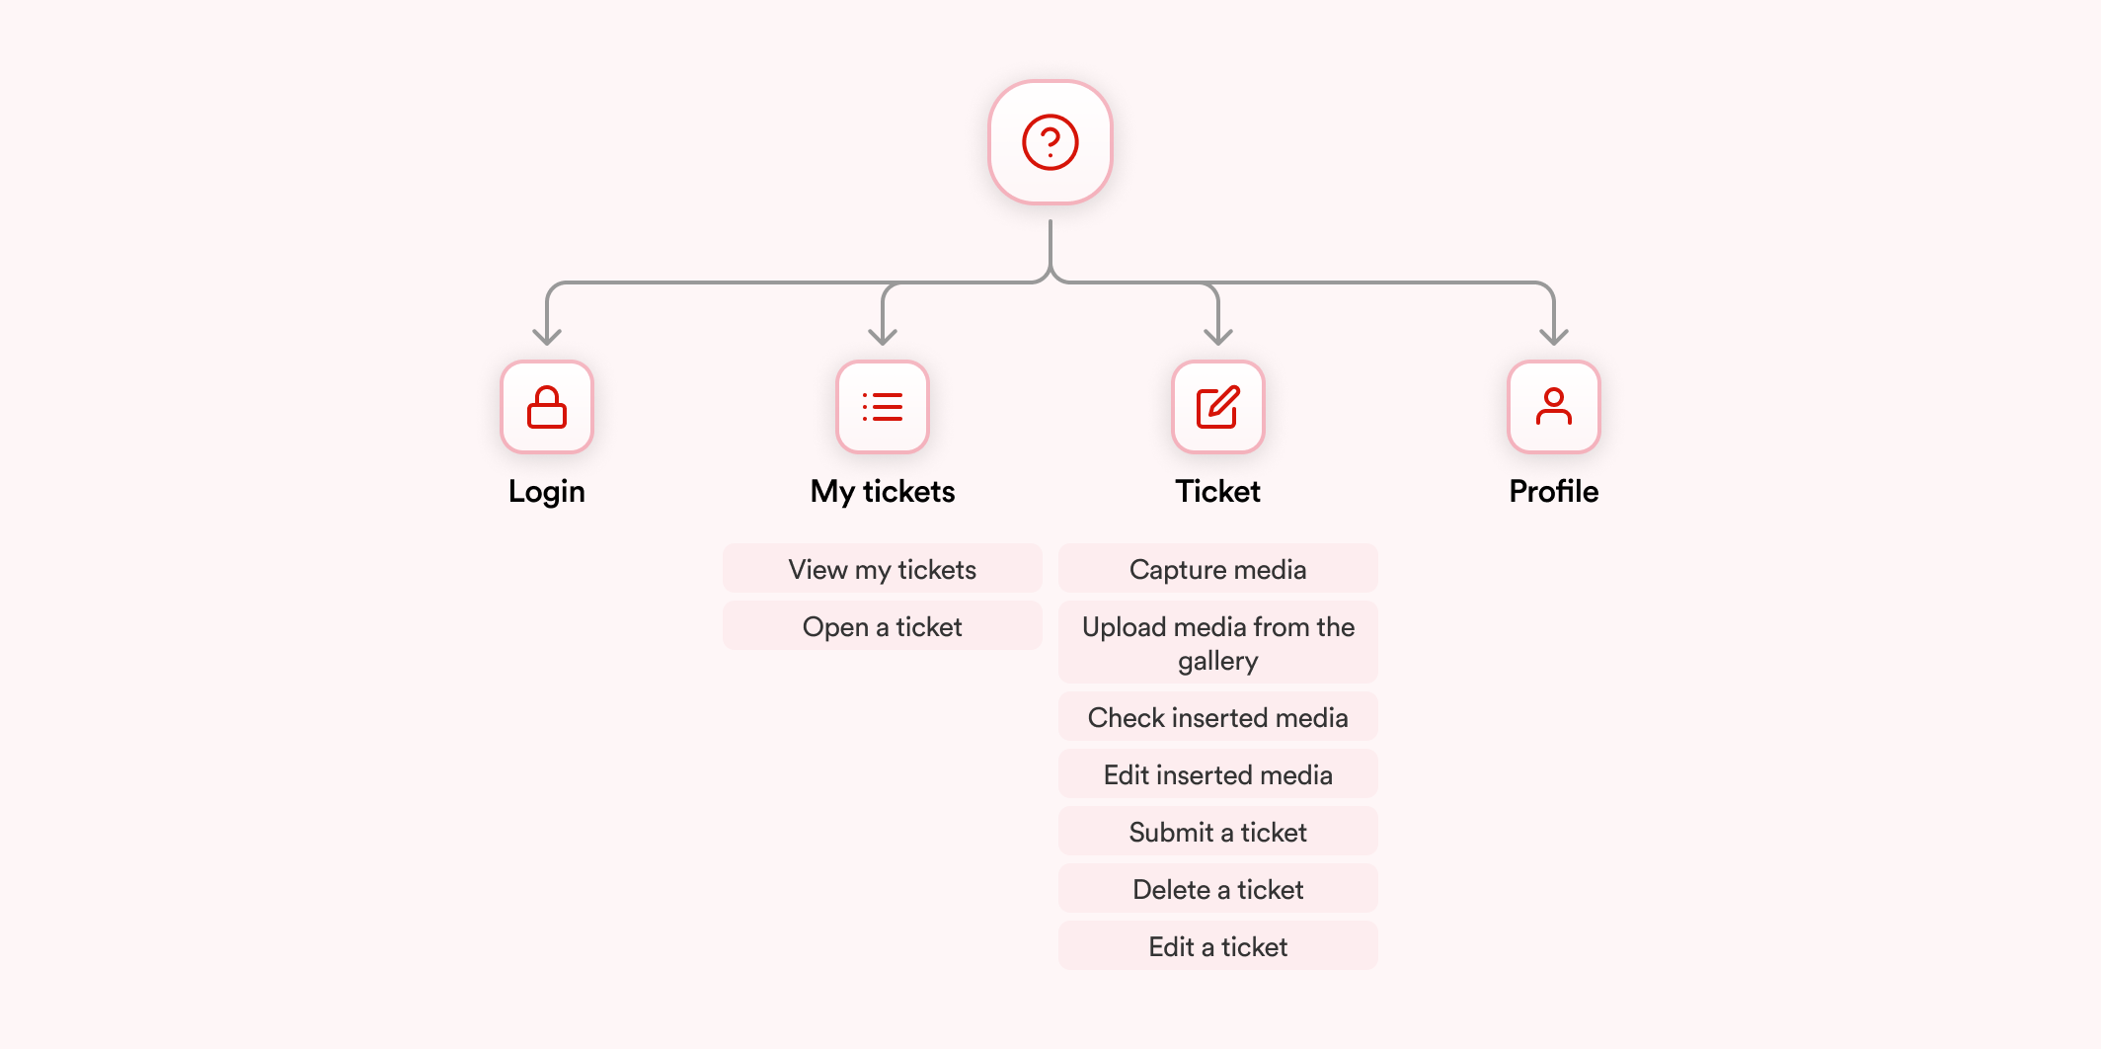
Task: Click the Open a ticket item
Action: pyautogui.click(x=883, y=626)
